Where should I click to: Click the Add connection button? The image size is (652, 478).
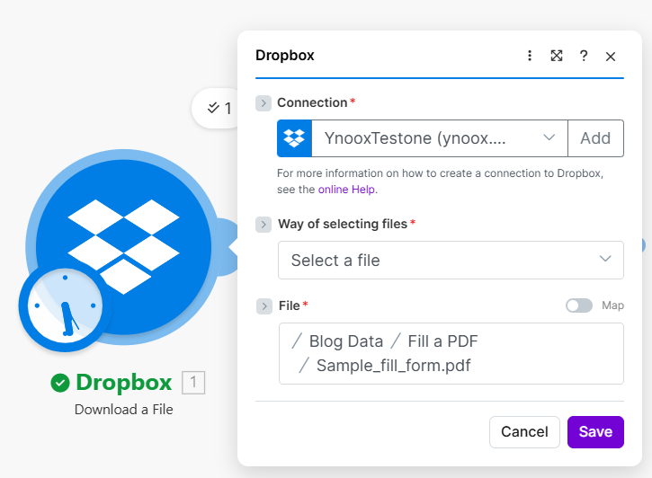(595, 138)
